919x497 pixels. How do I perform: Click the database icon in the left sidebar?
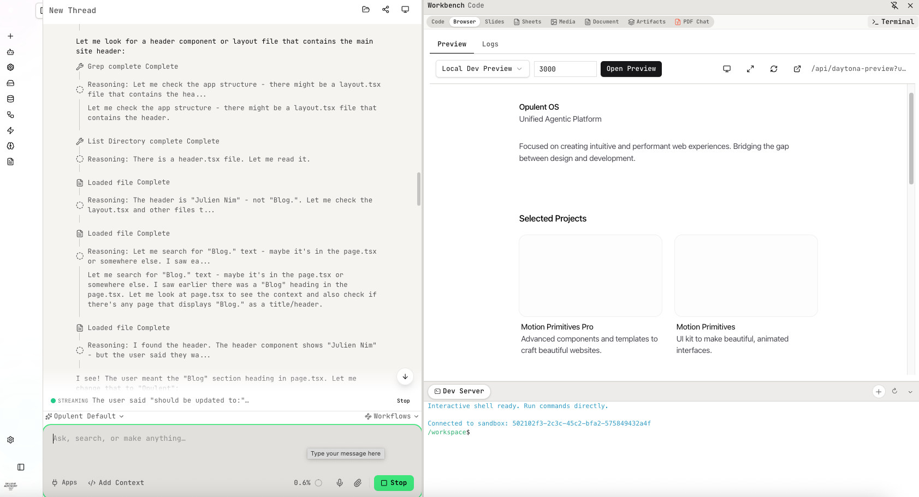pos(10,99)
